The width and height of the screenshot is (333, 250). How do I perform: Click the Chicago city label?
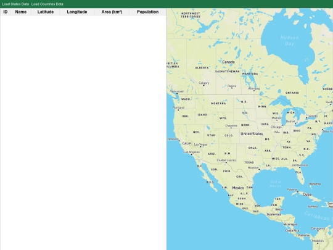(276, 127)
